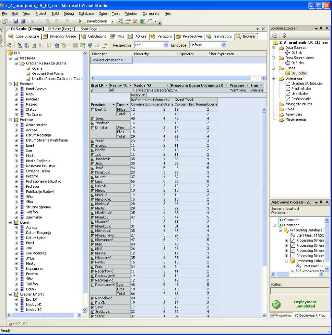Open the KPIs tab
The width and height of the screenshot is (332, 335).
tap(117, 36)
